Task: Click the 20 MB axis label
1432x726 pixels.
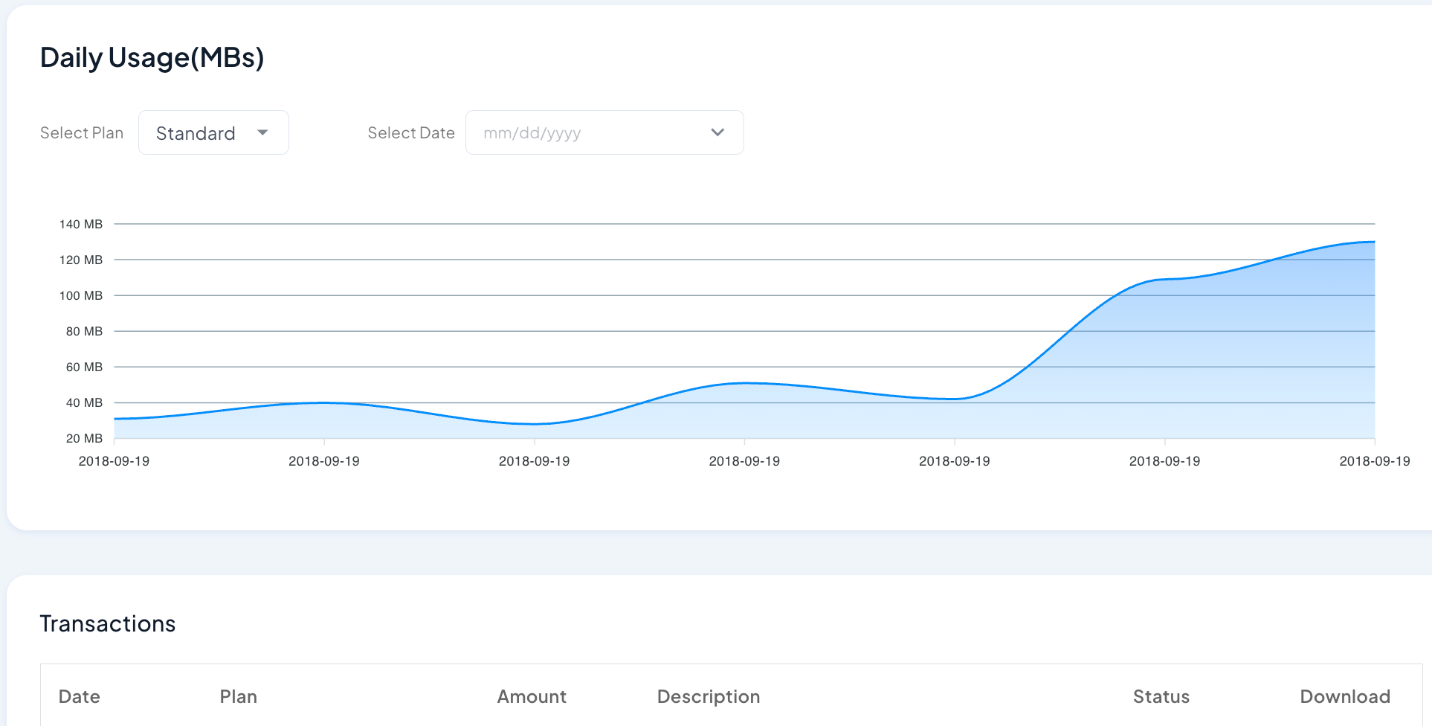Action: point(84,438)
